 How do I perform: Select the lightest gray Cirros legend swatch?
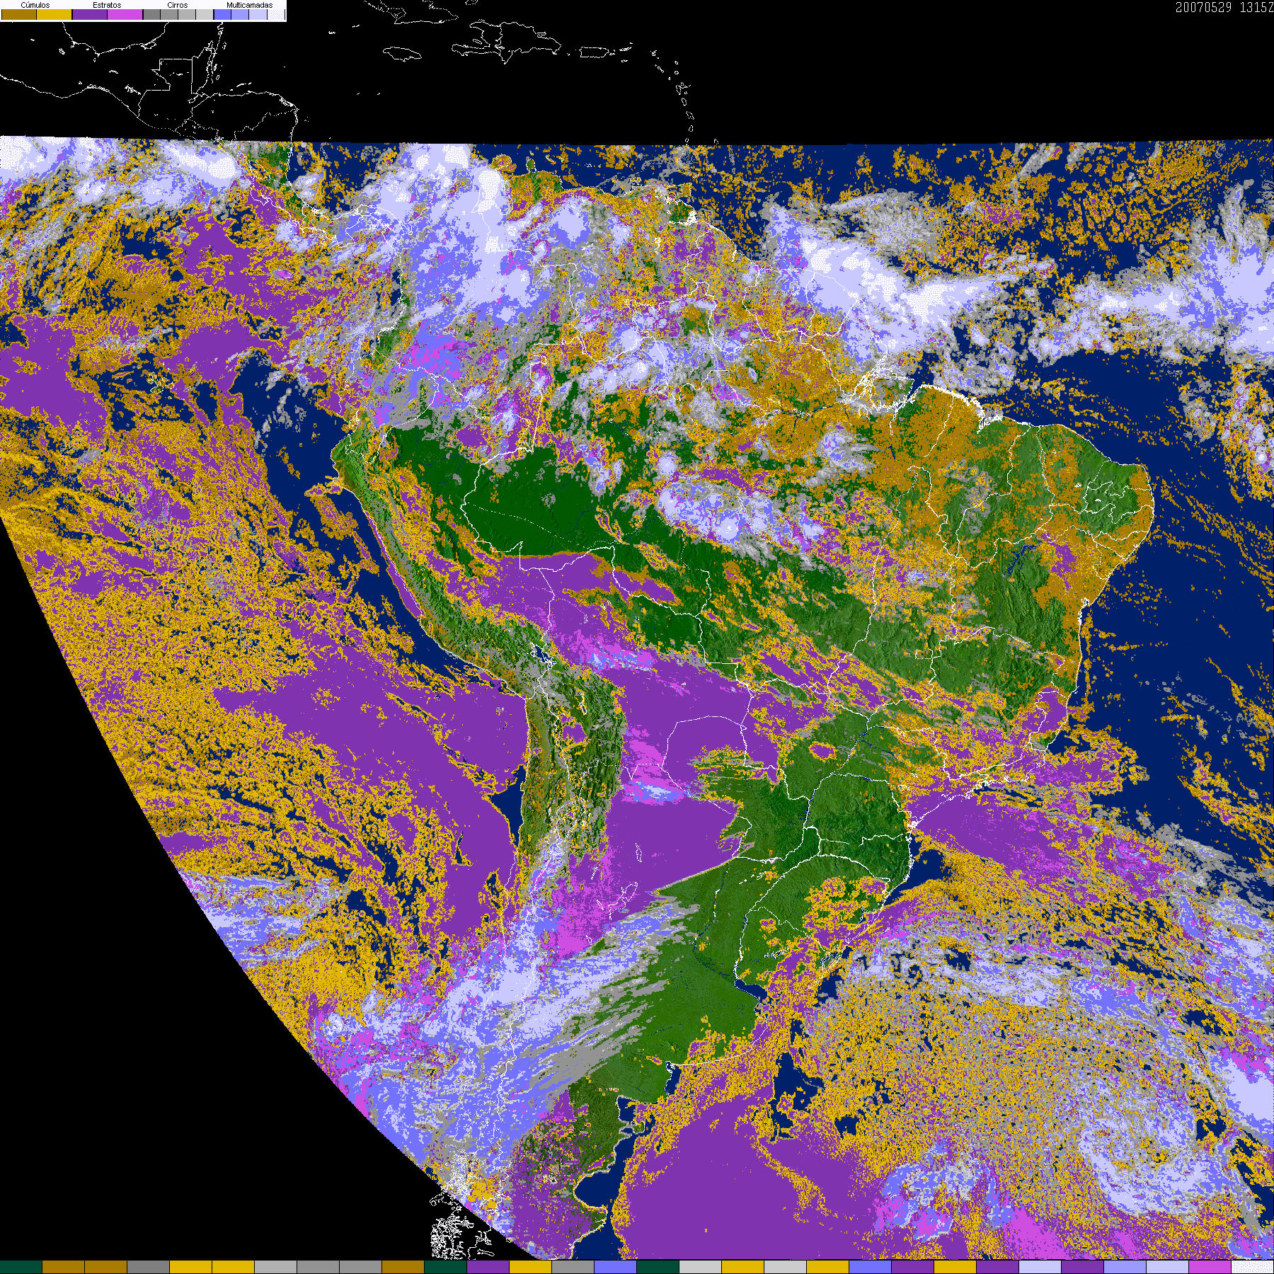coord(204,15)
